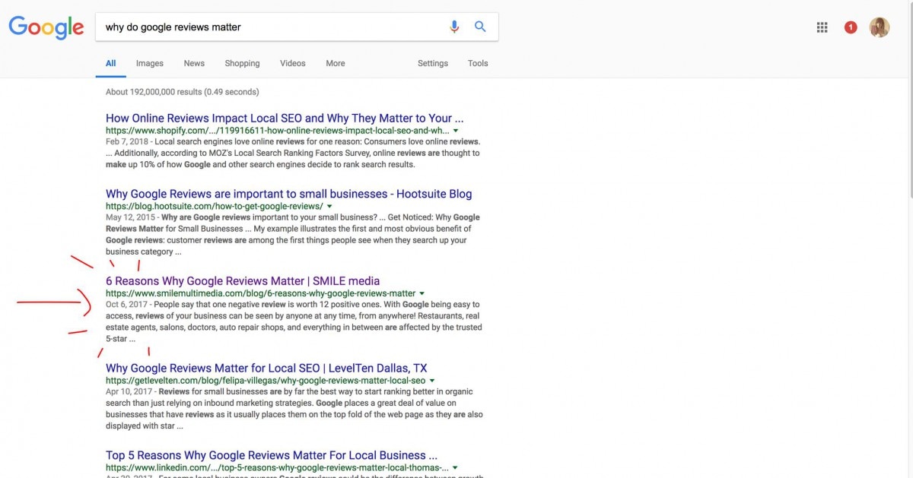Open search Settings

(432, 63)
